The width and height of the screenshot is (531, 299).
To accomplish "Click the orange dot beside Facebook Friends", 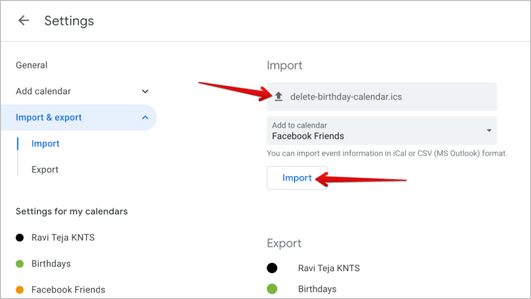I will tap(20, 290).
